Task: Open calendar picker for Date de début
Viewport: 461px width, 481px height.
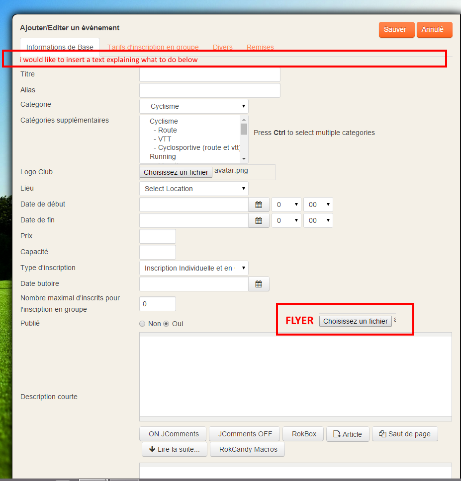Action: [259, 205]
